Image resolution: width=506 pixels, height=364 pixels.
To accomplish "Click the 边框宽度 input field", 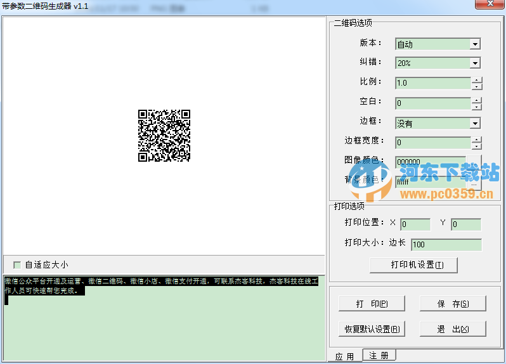I will coord(433,143).
